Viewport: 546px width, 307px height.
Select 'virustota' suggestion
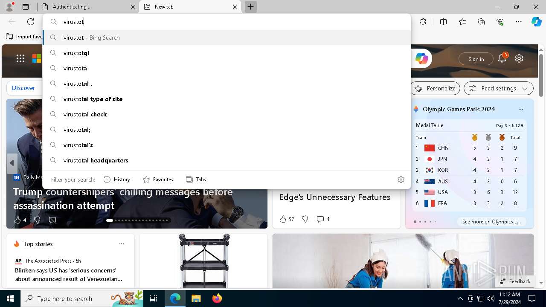tap(227, 68)
